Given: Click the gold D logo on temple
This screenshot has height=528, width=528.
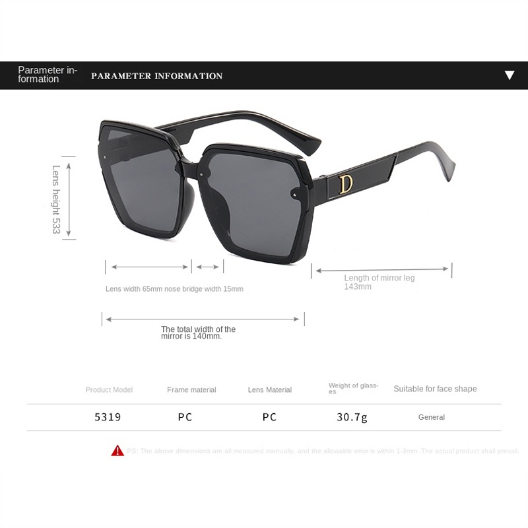Looking at the screenshot, I should click(x=346, y=184).
